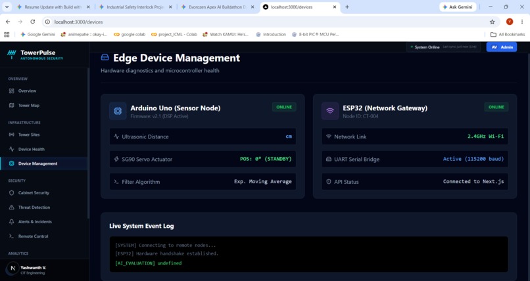Click the Remote Control terminal icon
530x281 pixels.
point(11,236)
